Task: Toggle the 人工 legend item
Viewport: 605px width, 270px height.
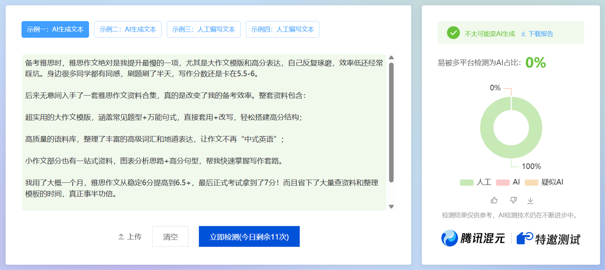Action: [x=475, y=182]
